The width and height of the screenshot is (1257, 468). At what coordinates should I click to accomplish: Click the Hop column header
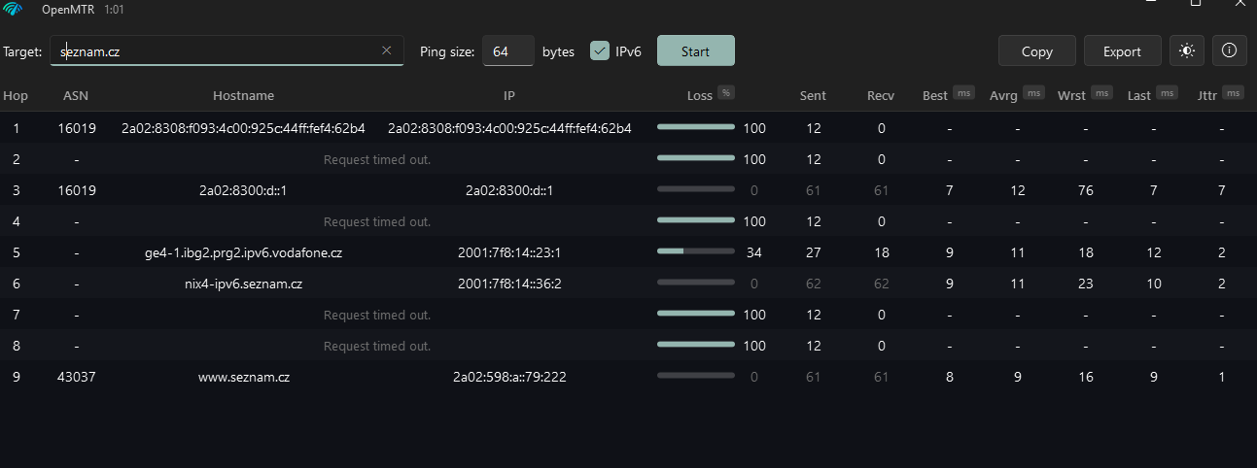coord(16,95)
